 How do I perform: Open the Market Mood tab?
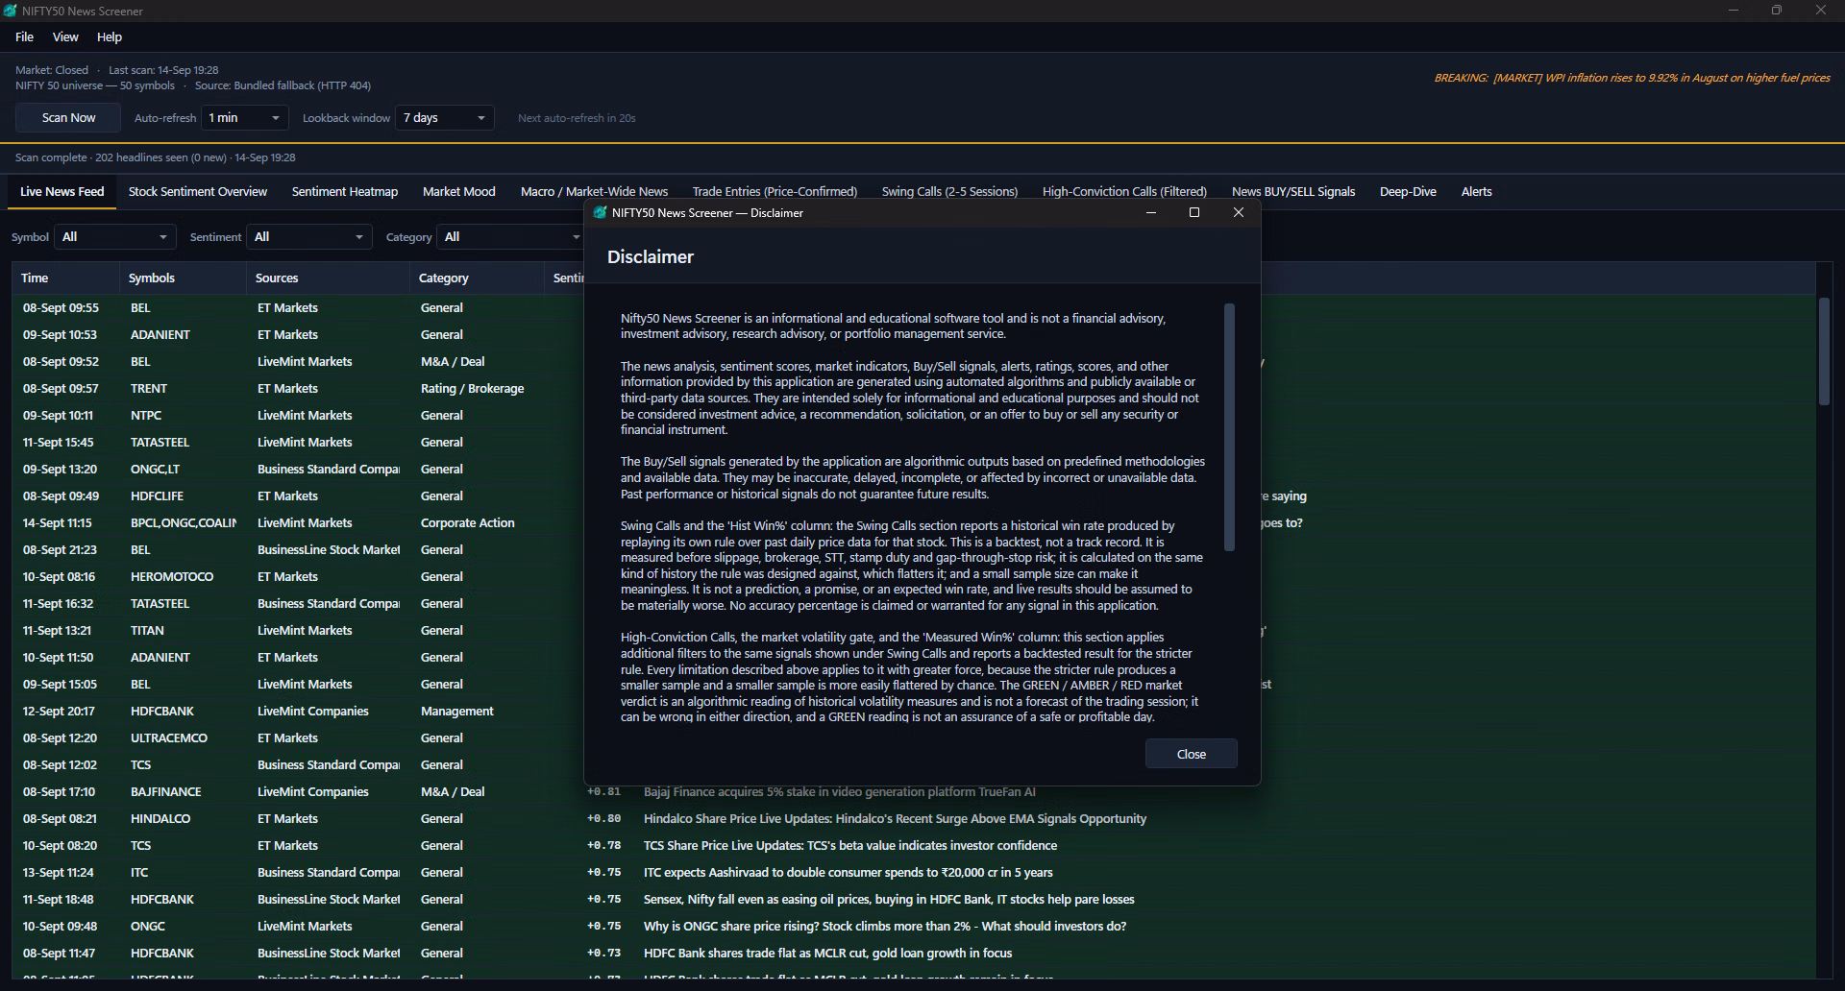click(459, 192)
